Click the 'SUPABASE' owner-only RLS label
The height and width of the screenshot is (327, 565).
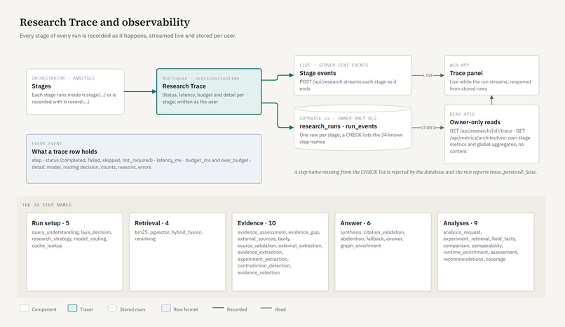point(338,119)
